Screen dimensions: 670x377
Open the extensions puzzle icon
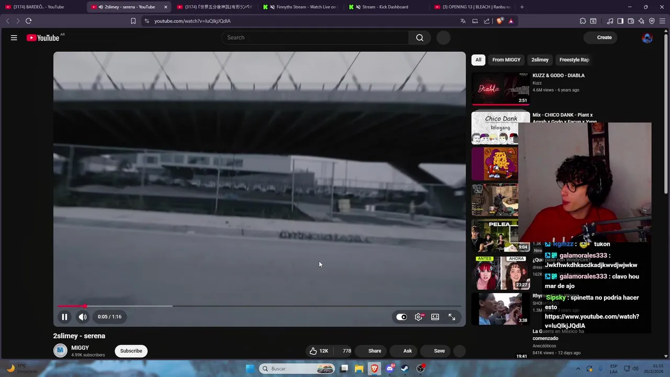tap(583, 21)
